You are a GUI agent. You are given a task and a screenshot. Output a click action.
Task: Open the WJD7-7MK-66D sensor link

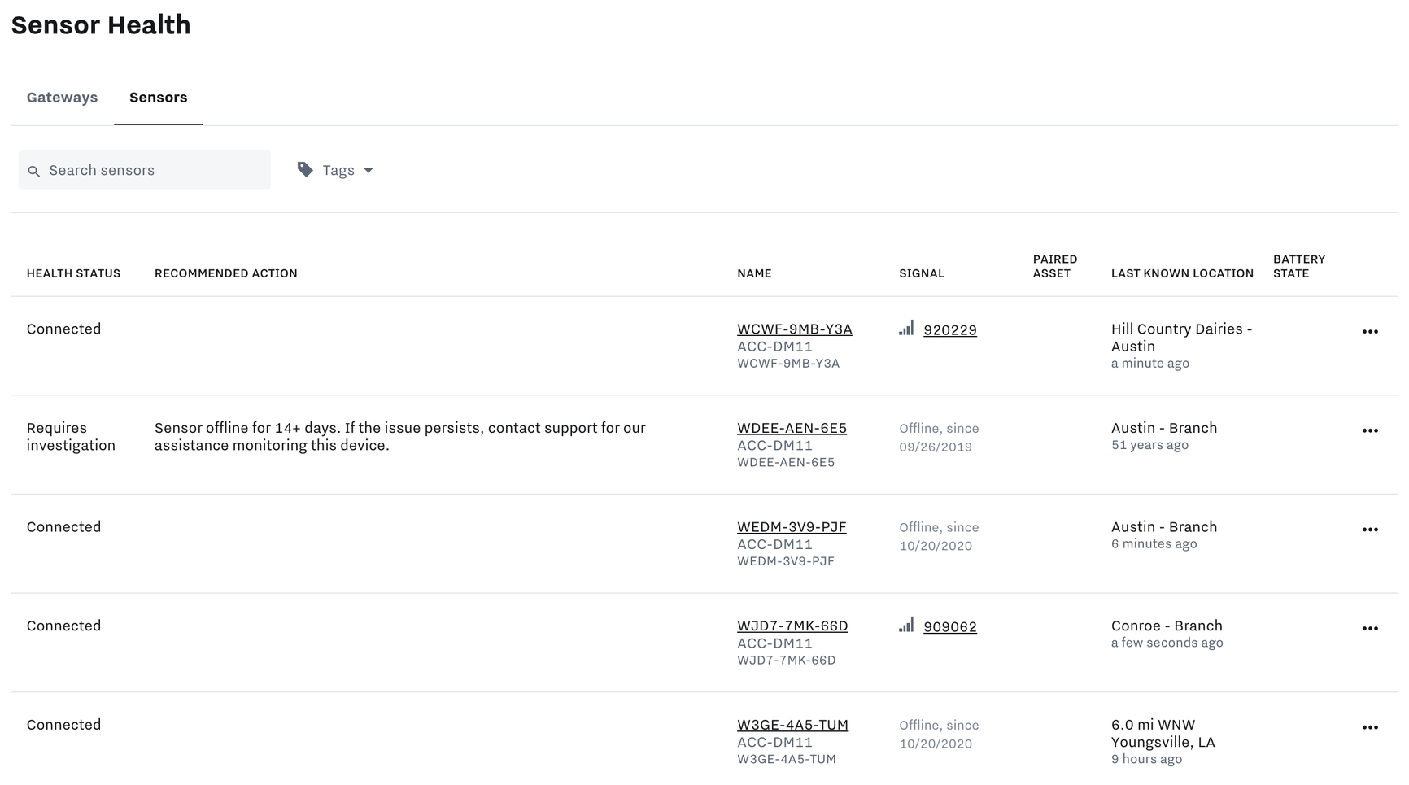[792, 626]
